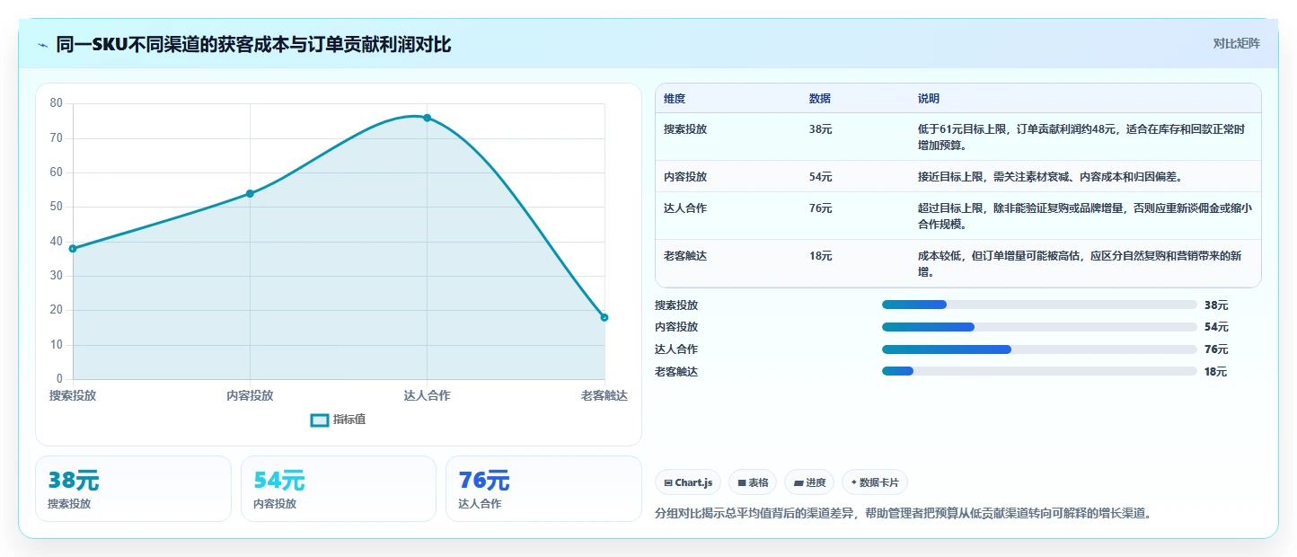The width and height of the screenshot is (1297, 557).
Task: Click the 达人合作 cell in table
Action: click(x=685, y=208)
